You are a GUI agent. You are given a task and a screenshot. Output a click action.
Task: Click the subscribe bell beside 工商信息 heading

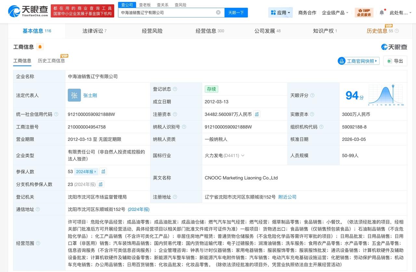coord(40,47)
